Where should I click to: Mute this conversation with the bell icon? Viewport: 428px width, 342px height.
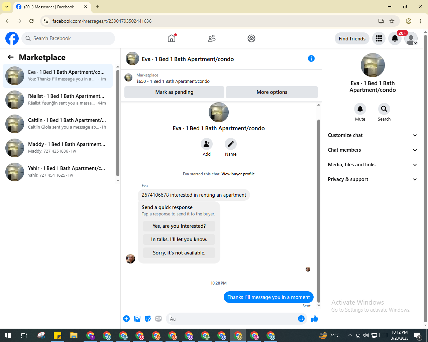[x=360, y=109]
